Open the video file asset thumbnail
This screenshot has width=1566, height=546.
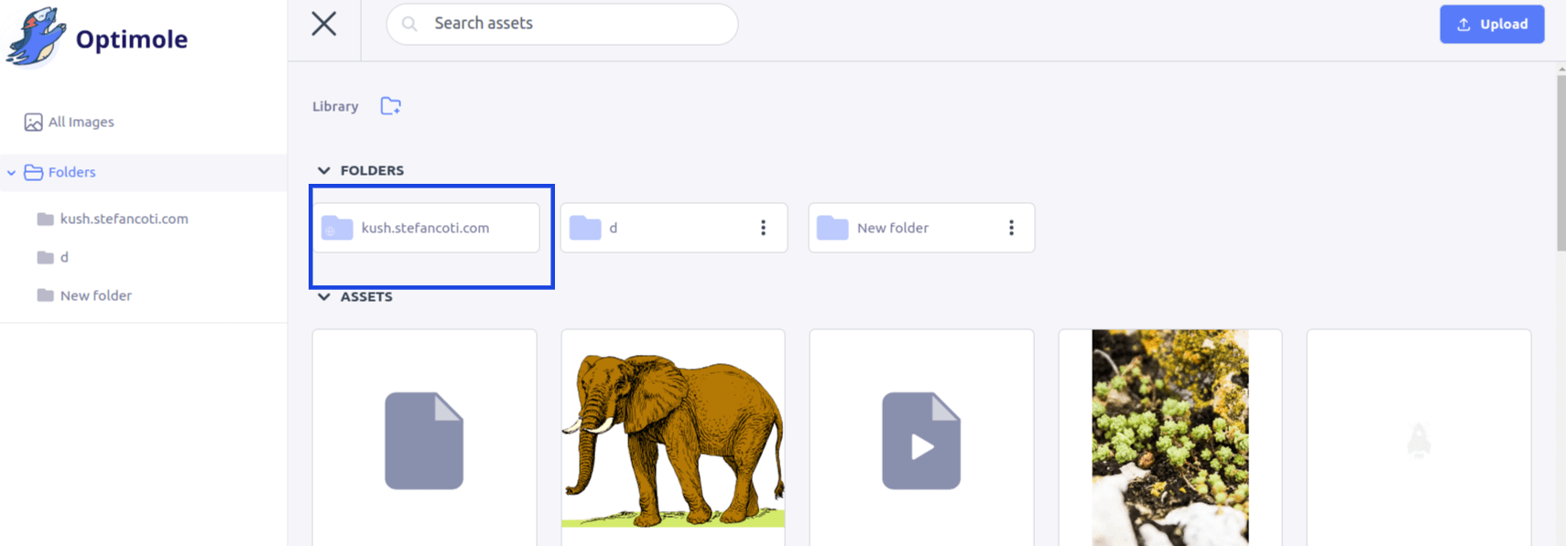click(921, 439)
